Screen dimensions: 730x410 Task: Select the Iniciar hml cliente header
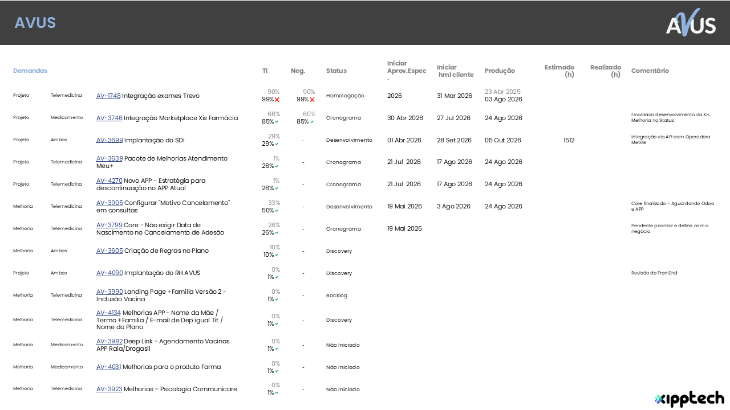point(455,71)
